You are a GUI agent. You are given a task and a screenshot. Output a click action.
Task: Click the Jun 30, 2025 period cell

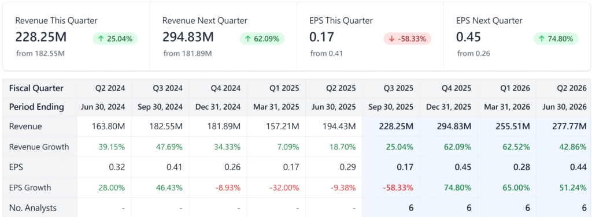point(334,107)
